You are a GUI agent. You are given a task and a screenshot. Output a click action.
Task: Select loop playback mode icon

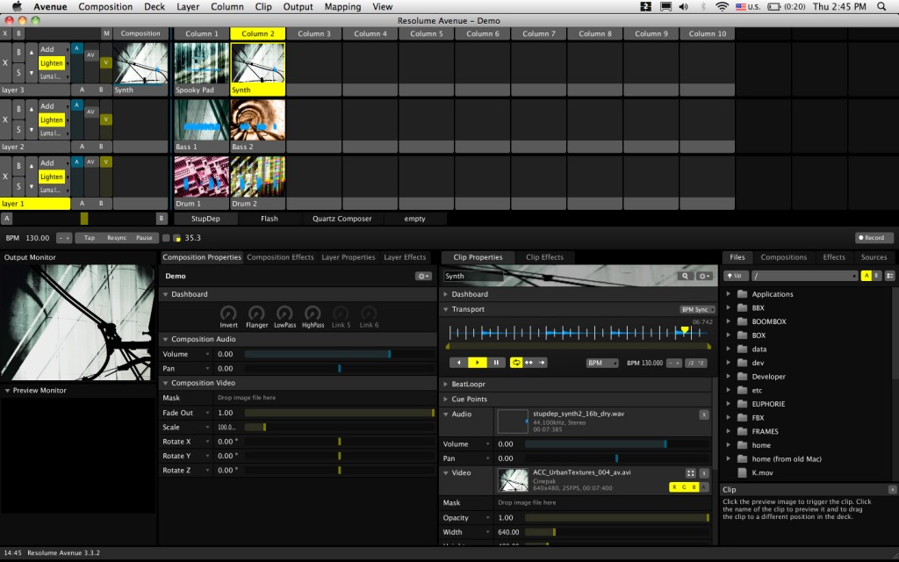pos(516,363)
